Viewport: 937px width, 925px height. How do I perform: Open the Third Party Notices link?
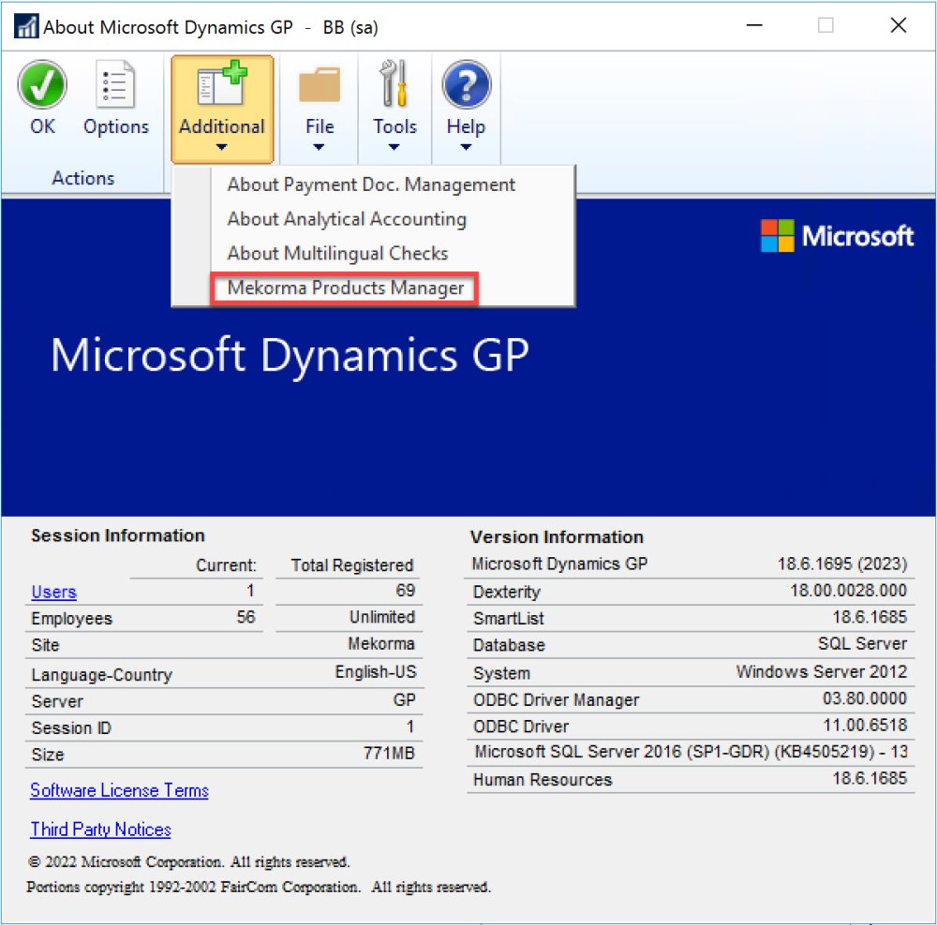click(x=100, y=830)
